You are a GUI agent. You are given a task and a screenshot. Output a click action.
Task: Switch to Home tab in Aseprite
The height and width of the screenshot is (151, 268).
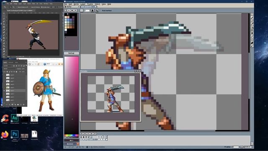72,7
